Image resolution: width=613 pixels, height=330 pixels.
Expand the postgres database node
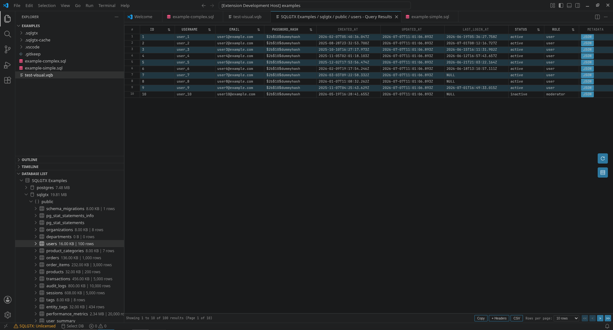click(26, 188)
